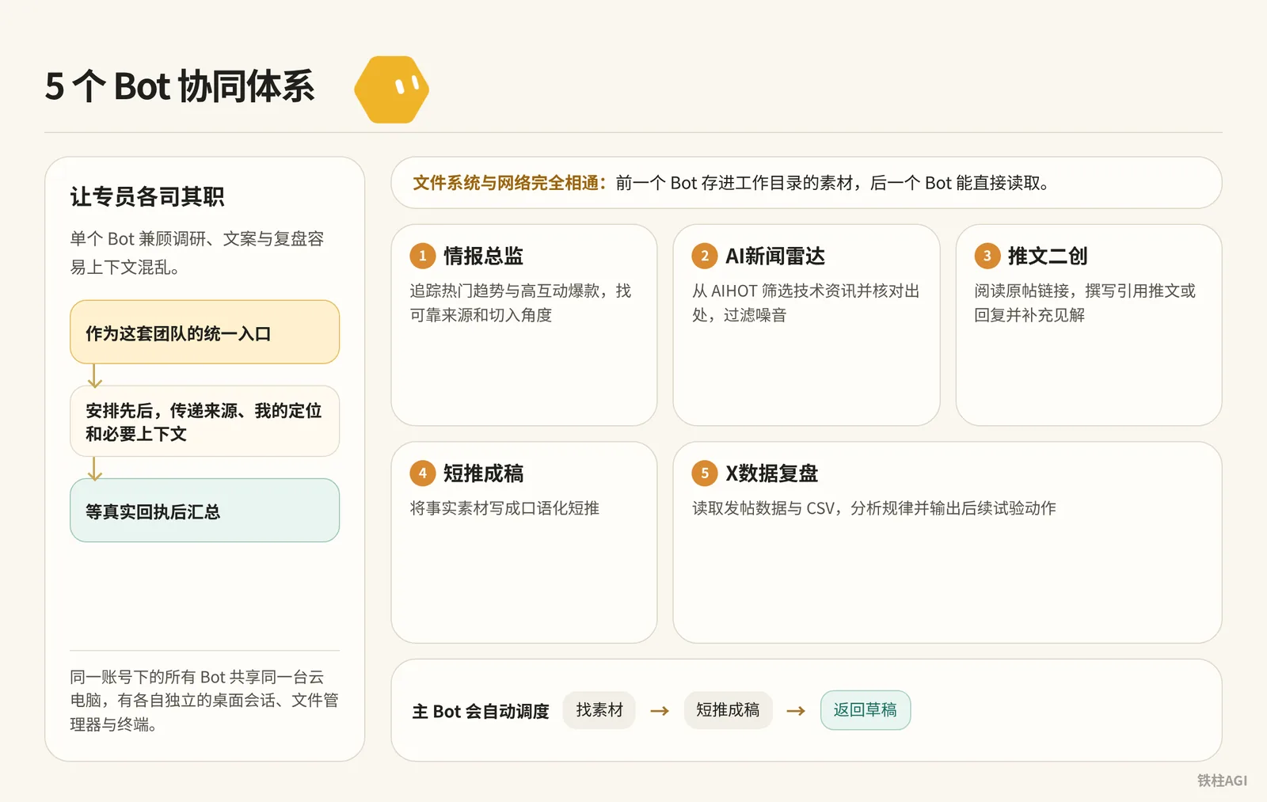Screen dimensions: 1267x802
Task: Click the page heading 5 个 Bot 协同体系
Action: point(180,86)
